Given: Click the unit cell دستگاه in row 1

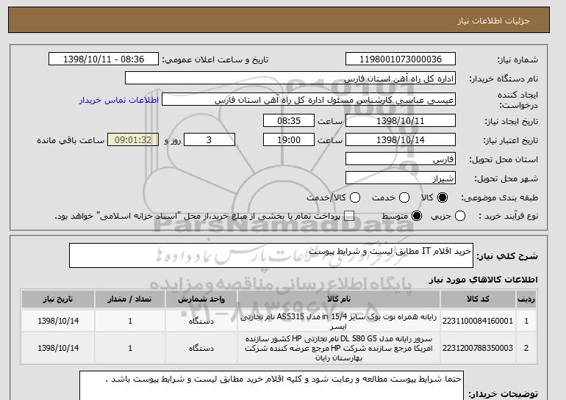Looking at the screenshot, I should 201,321.
